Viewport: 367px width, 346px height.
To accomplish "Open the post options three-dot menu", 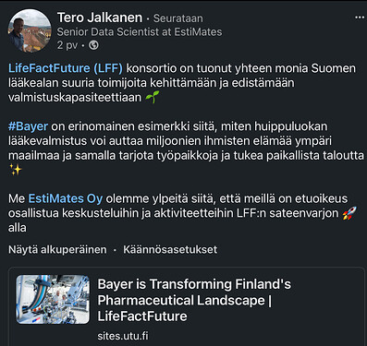I will tap(360, 18).
